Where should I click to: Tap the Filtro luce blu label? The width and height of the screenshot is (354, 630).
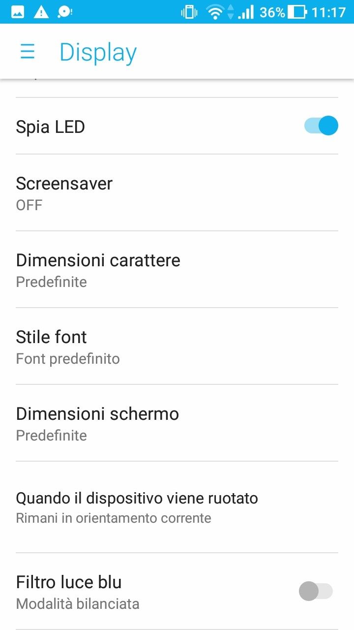69,582
